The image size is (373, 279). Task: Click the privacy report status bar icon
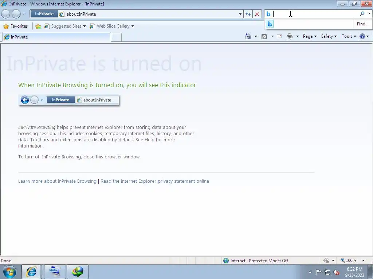326,261
